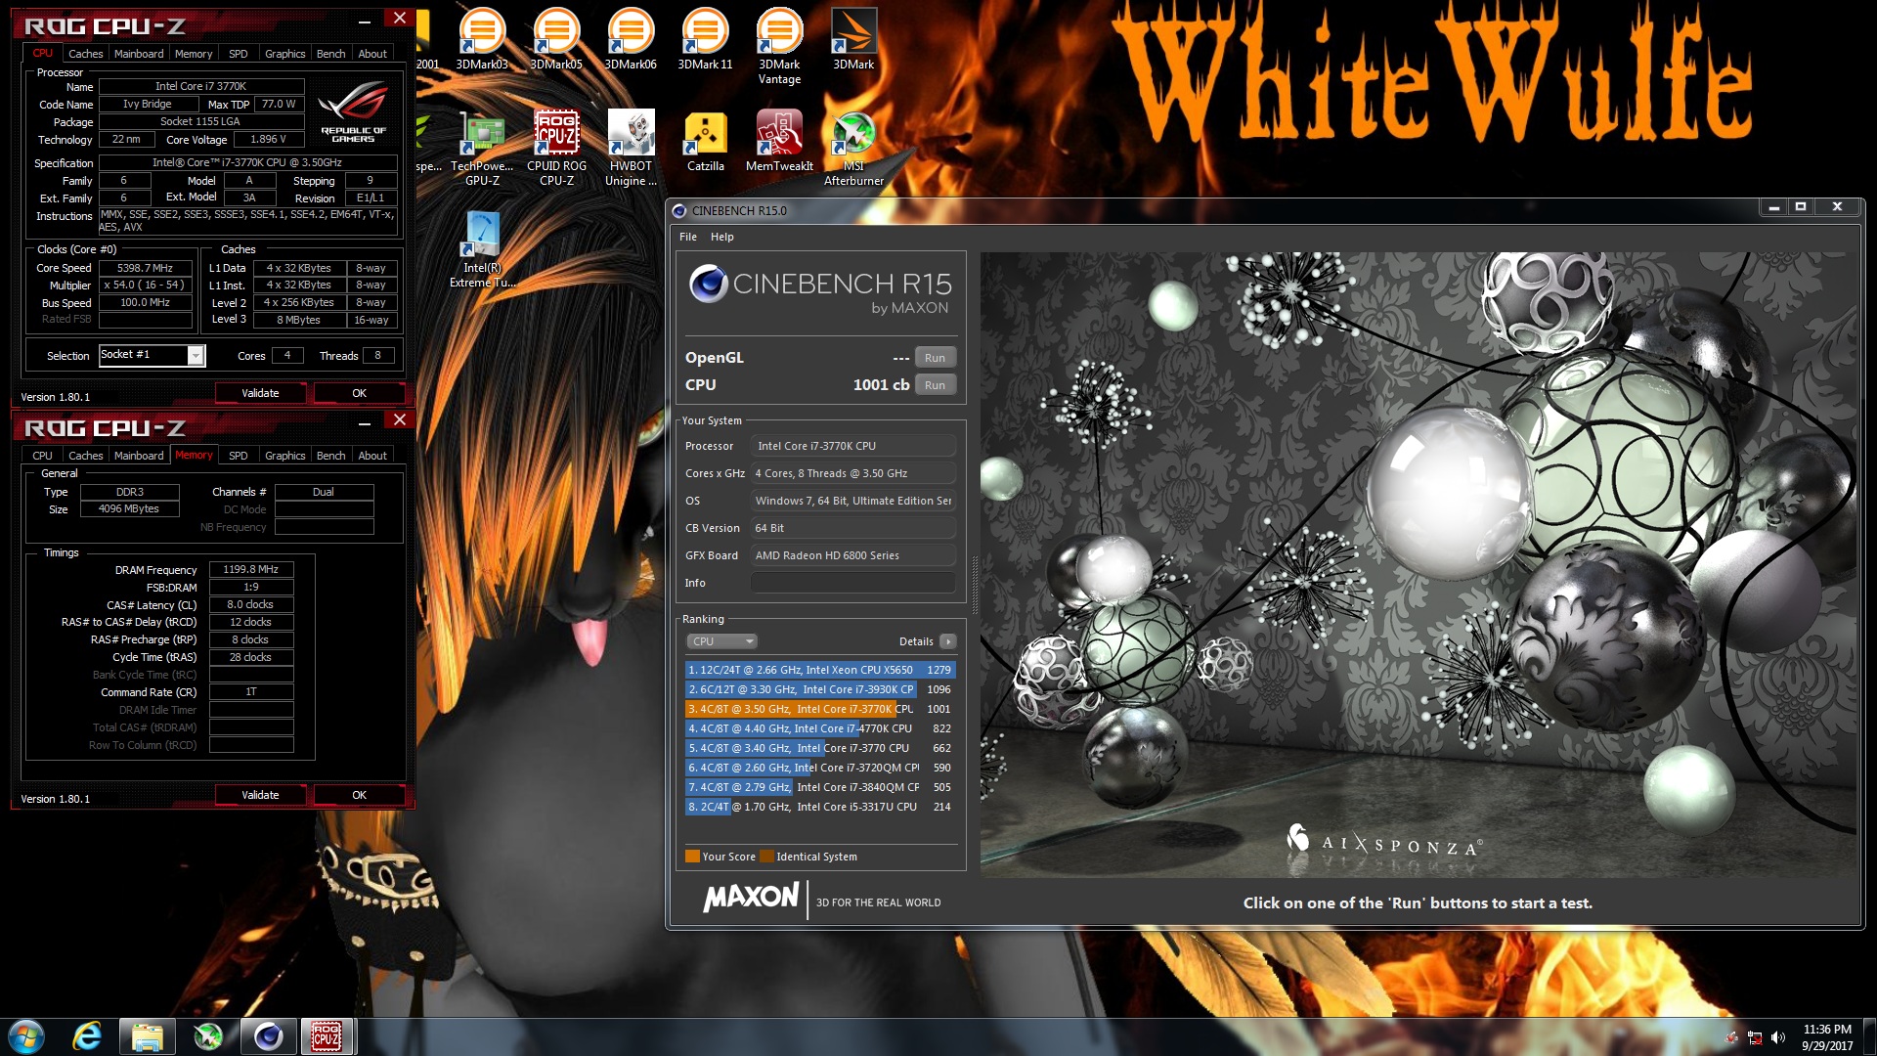The width and height of the screenshot is (1877, 1056).
Task: Open the 3DMark03 desktop shortcut
Action: (x=482, y=39)
